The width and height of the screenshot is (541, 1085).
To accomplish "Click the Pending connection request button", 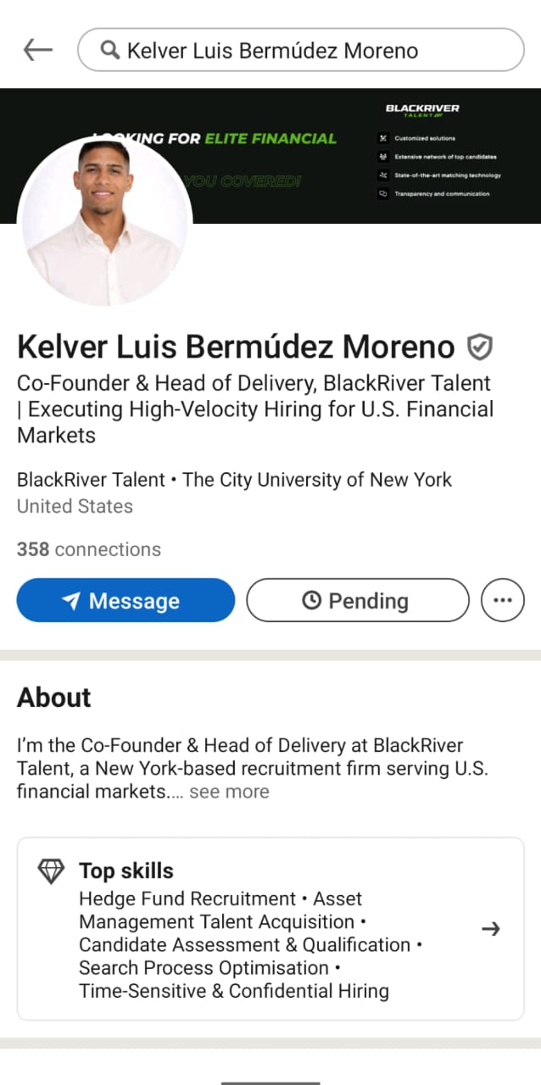I will tap(357, 600).
